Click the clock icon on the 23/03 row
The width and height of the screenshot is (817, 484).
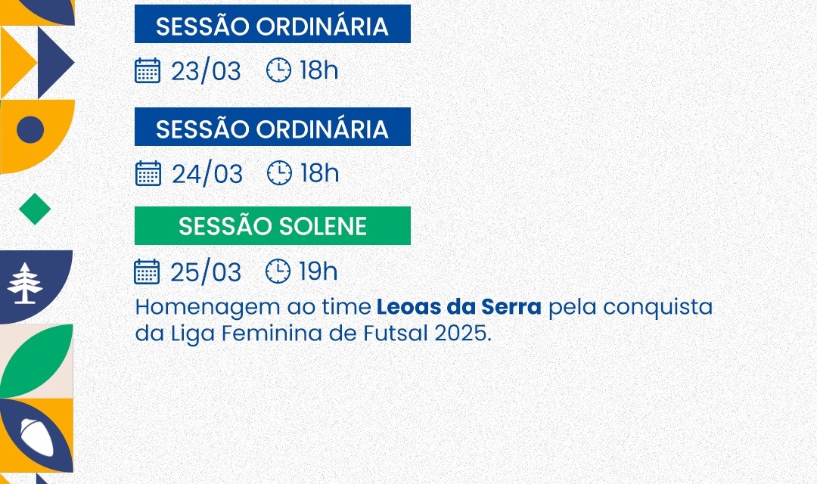tap(278, 70)
